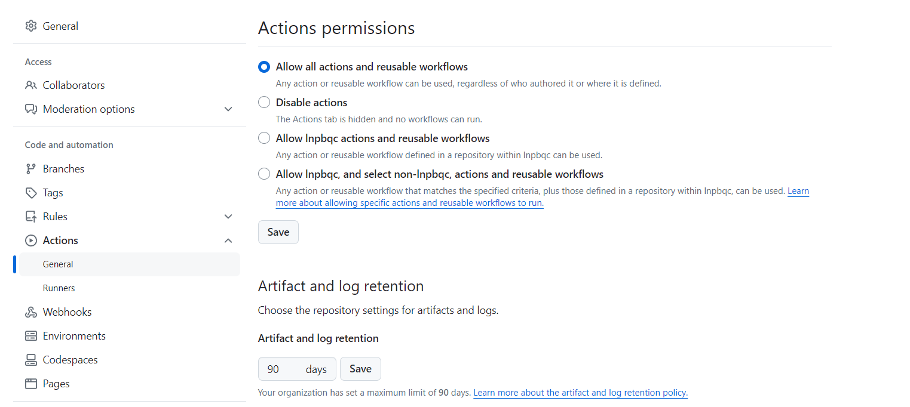This screenshot has height=407, width=910.
Task: Click the Webhooks icon in sidebar
Action: [31, 312]
